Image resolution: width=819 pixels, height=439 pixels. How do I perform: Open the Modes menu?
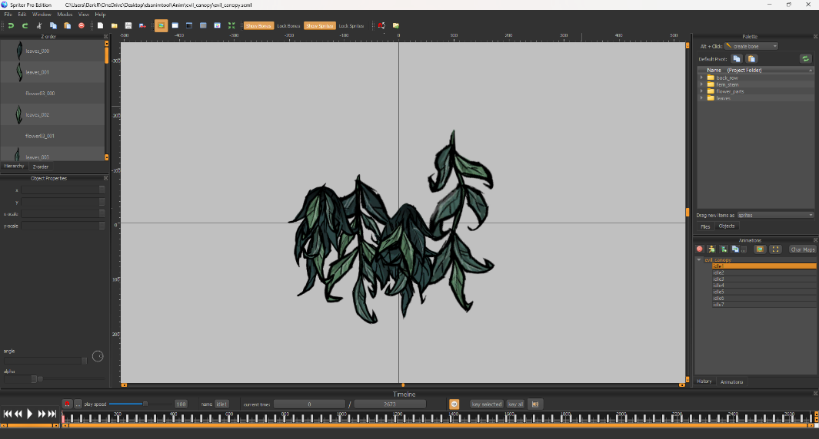click(65, 14)
